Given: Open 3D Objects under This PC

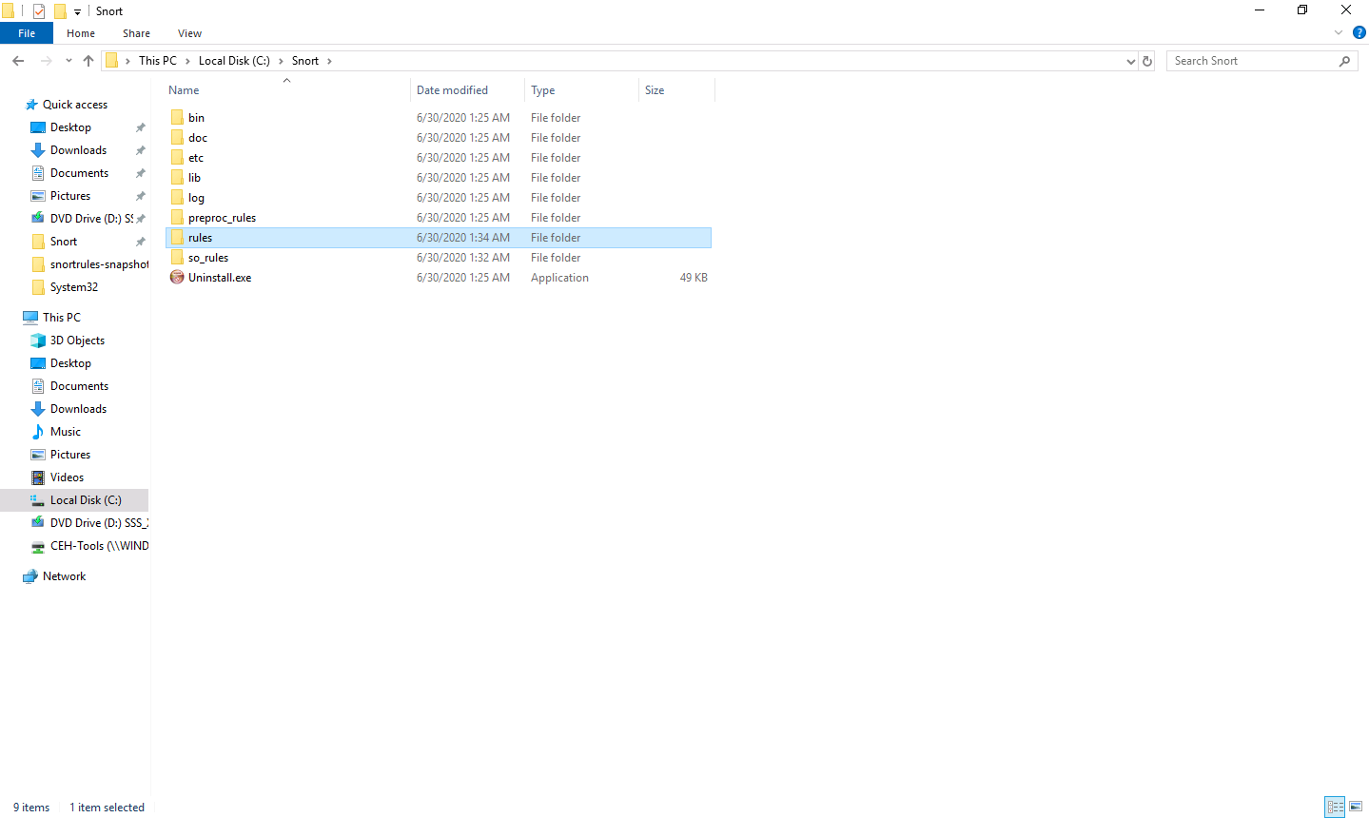Looking at the screenshot, I should 77,341.
